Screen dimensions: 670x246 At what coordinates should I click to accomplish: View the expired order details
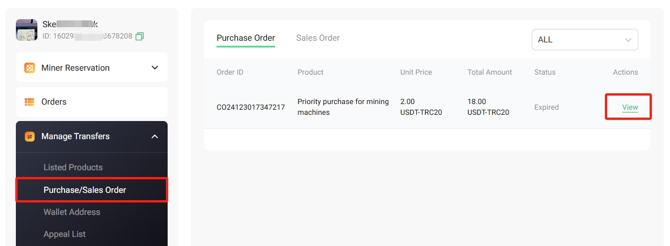point(630,107)
